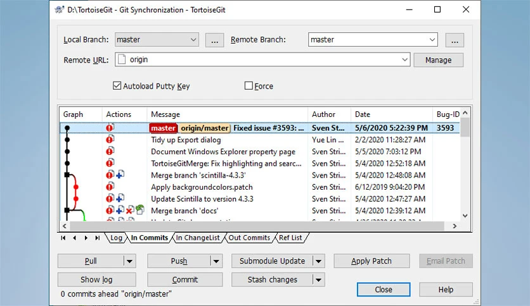Click the Commit button
The image size is (530, 306).
point(185,279)
